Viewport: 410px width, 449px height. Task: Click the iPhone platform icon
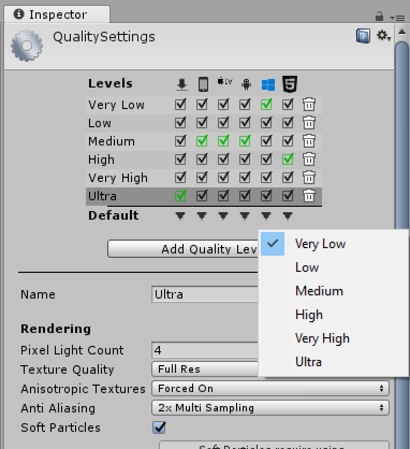203,84
